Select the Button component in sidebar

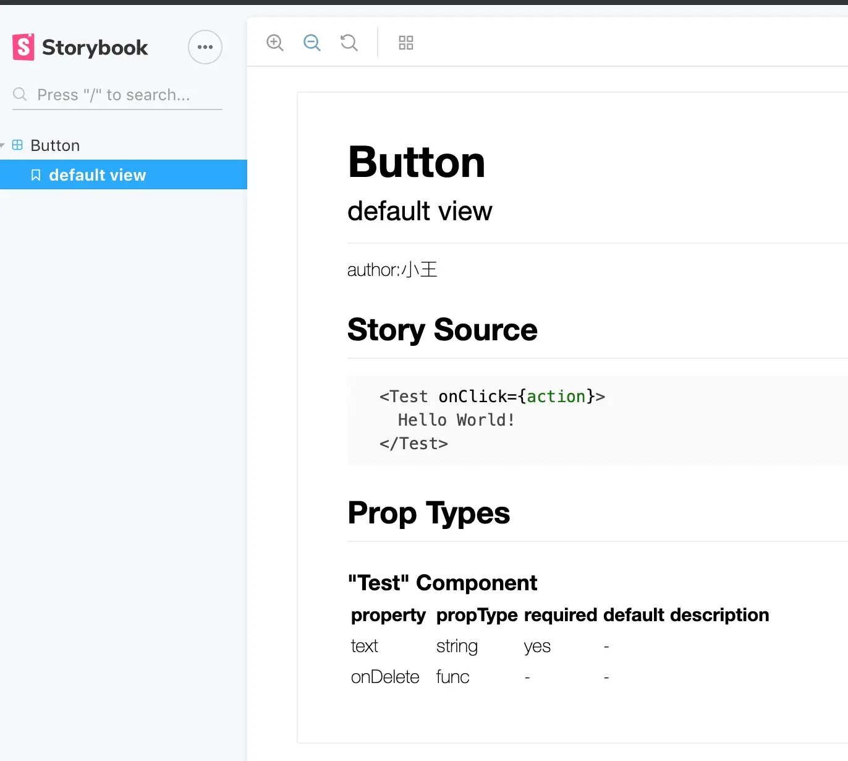click(x=55, y=145)
